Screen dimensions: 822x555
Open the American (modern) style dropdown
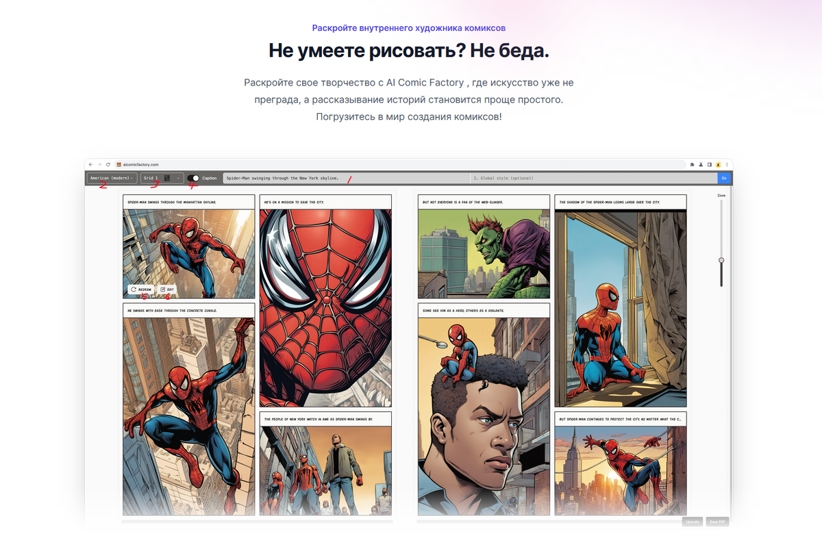pyautogui.click(x=112, y=178)
